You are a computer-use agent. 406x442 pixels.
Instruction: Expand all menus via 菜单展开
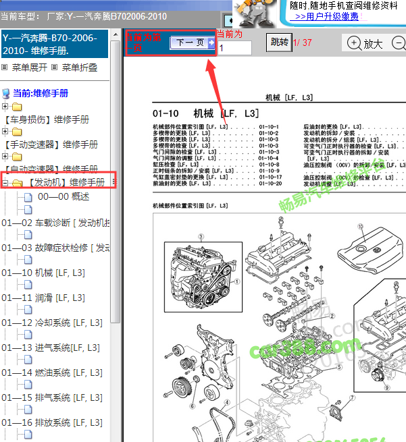(29, 67)
